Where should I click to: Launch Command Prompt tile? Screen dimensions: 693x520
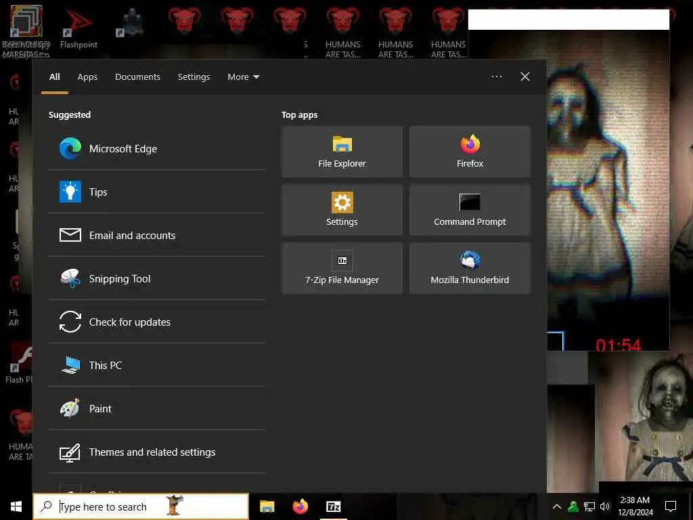pyautogui.click(x=470, y=210)
